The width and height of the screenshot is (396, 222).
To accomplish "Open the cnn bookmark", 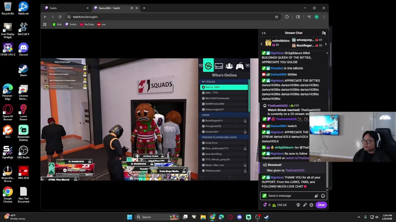I will click(101, 24).
